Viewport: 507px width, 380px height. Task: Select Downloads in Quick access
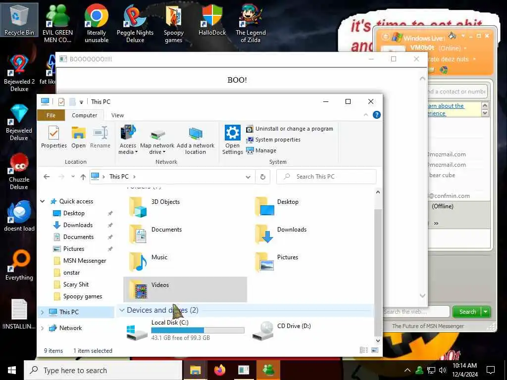pos(78,225)
